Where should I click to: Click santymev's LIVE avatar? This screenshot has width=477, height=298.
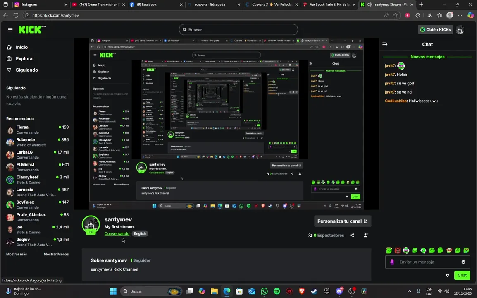pyautogui.click(x=91, y=225)
